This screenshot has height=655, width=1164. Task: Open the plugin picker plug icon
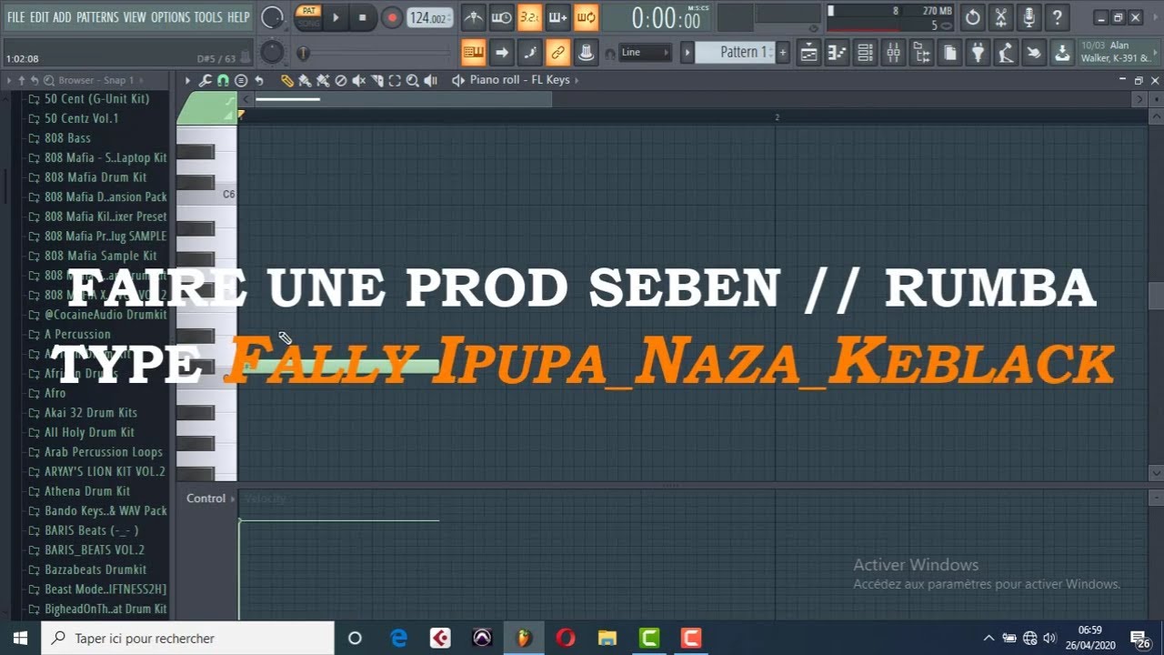click(x=978, y=53)
